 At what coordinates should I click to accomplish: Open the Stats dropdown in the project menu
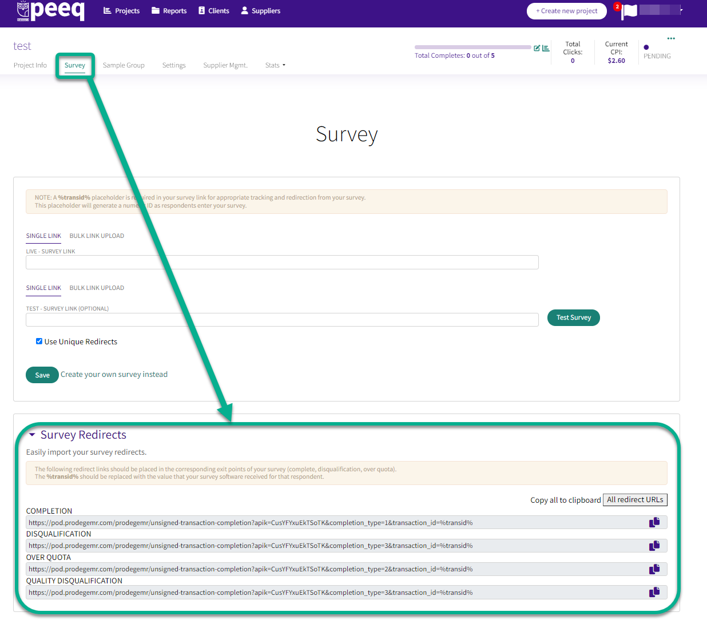pos(275,65)
